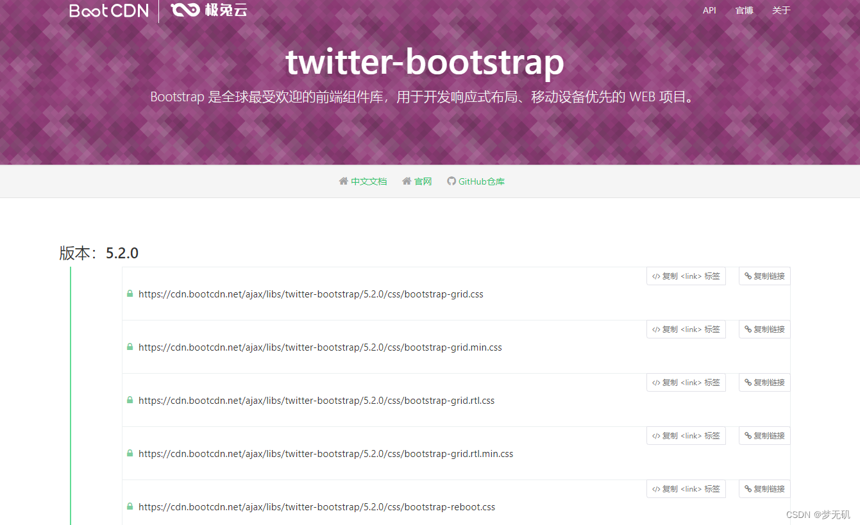Click the lock icon before bootstrap-grid.css link
This screenshot has height=525, width=860.
tap(130, 294)
